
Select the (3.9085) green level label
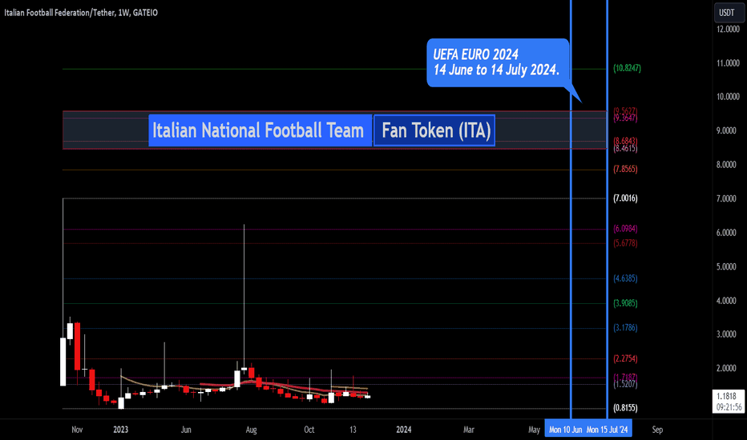[625, 303]
